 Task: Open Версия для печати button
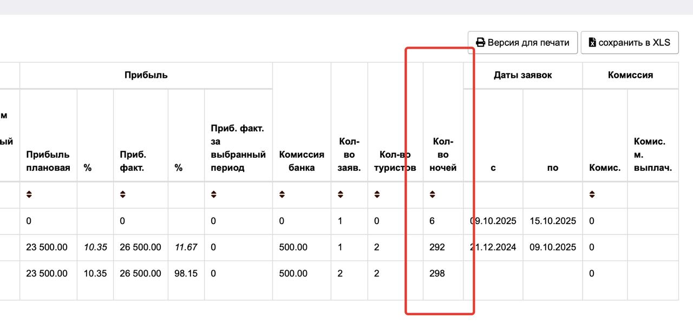coord(522,43)
